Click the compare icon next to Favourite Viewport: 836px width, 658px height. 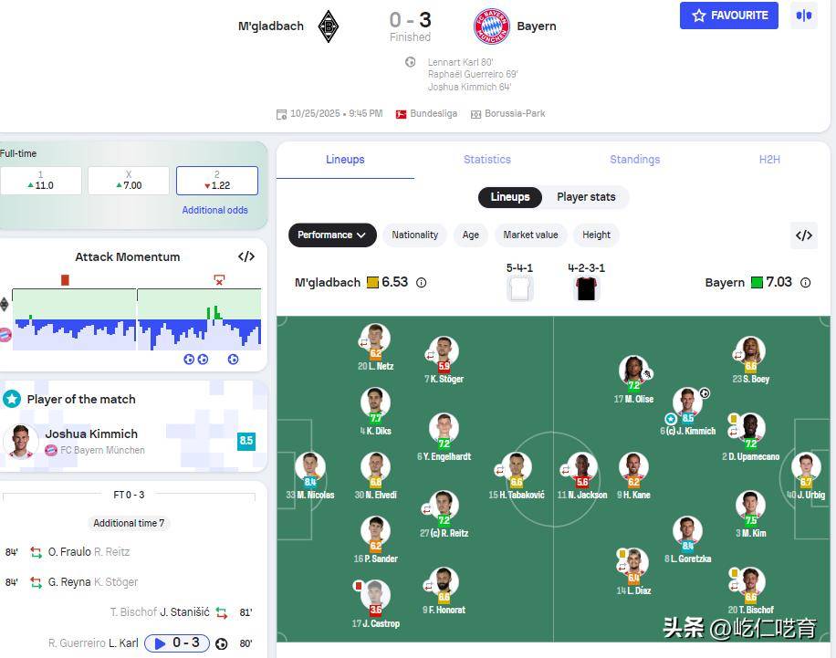point(803,16)
